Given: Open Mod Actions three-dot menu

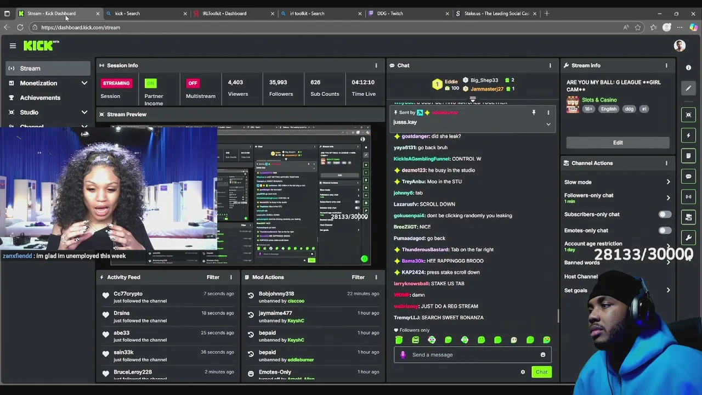Looking at the screenshot, I should pos(376,277).
